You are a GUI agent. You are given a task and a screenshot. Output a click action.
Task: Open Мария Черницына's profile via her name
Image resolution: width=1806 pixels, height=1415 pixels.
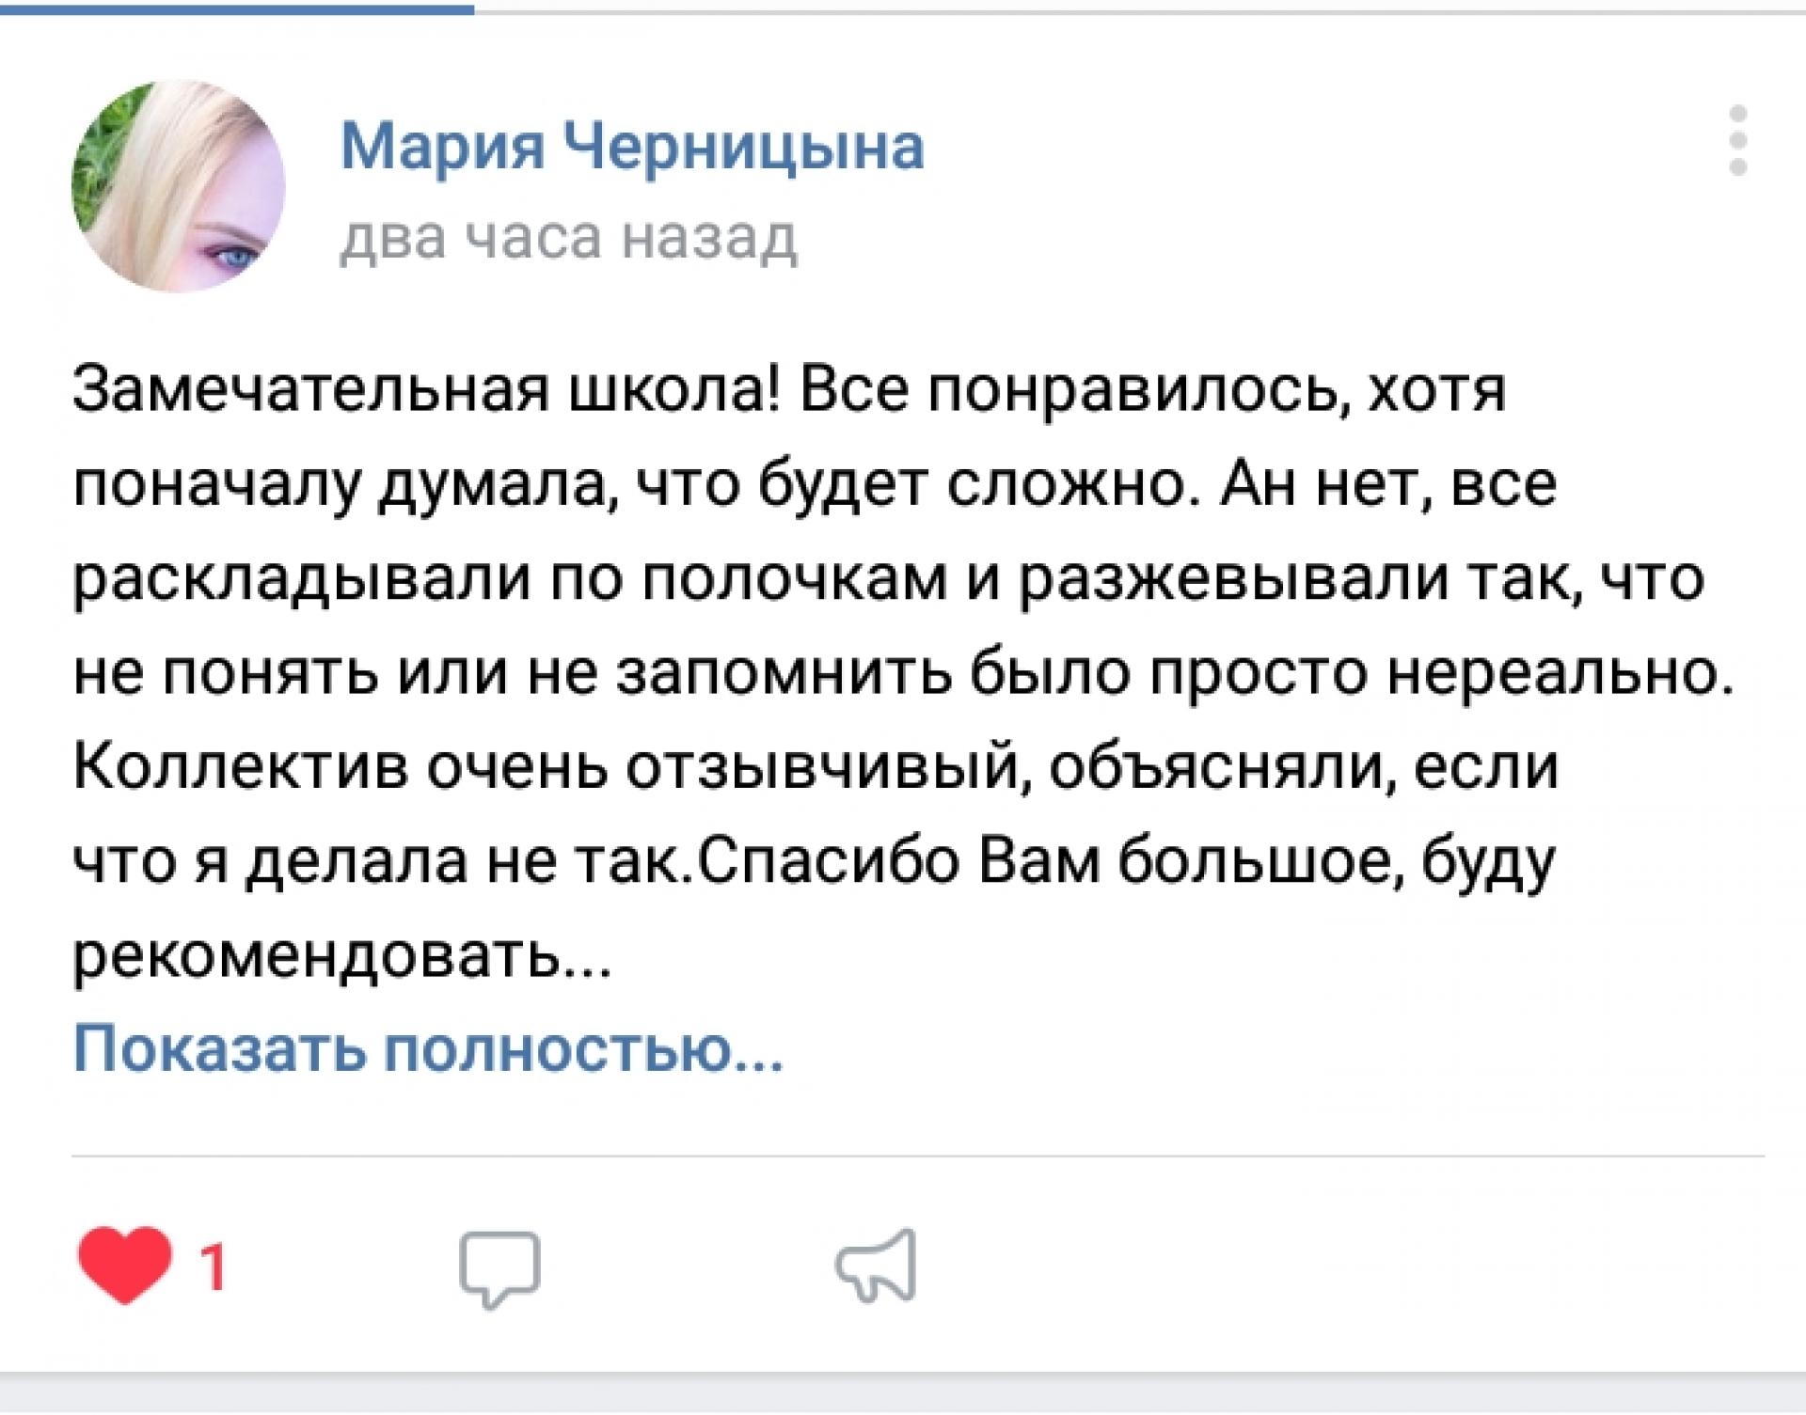(632, 148)
